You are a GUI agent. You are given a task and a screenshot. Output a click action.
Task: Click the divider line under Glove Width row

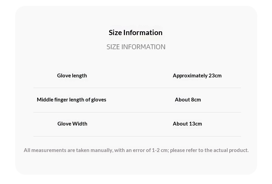point(137,137)
